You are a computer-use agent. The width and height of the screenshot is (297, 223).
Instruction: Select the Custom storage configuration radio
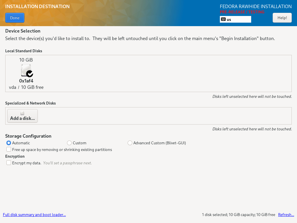69,143
